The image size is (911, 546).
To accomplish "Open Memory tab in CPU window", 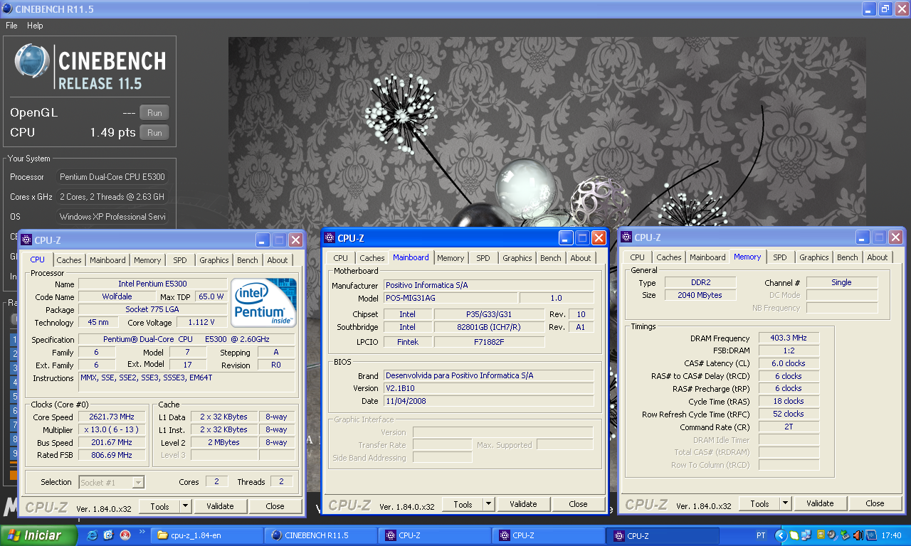I will pos(147,260).
